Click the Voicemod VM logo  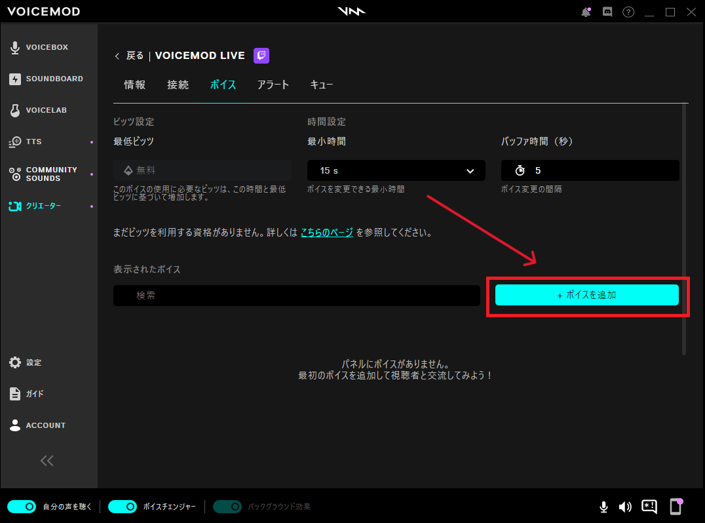pos(352,11)
